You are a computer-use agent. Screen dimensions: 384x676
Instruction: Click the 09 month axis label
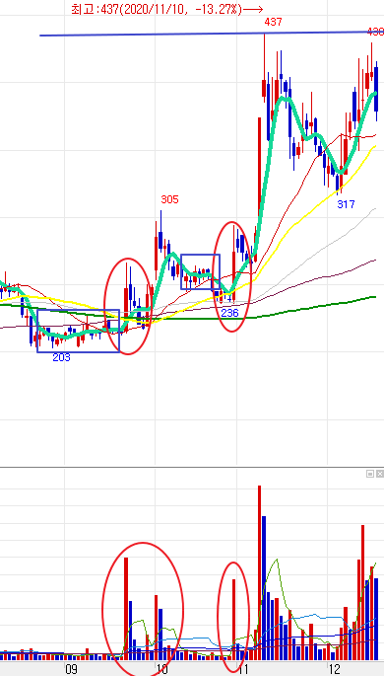(x=71, y=669)
